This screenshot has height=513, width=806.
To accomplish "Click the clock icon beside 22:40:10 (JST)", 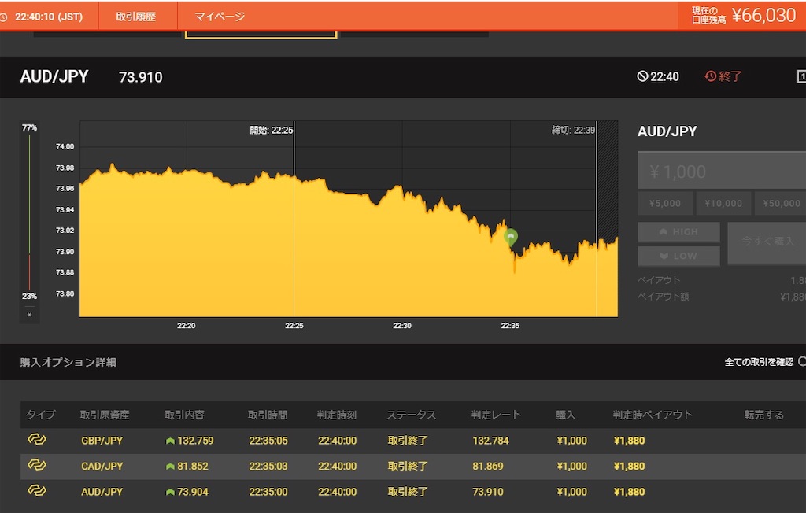I will (x=3, y=17).
